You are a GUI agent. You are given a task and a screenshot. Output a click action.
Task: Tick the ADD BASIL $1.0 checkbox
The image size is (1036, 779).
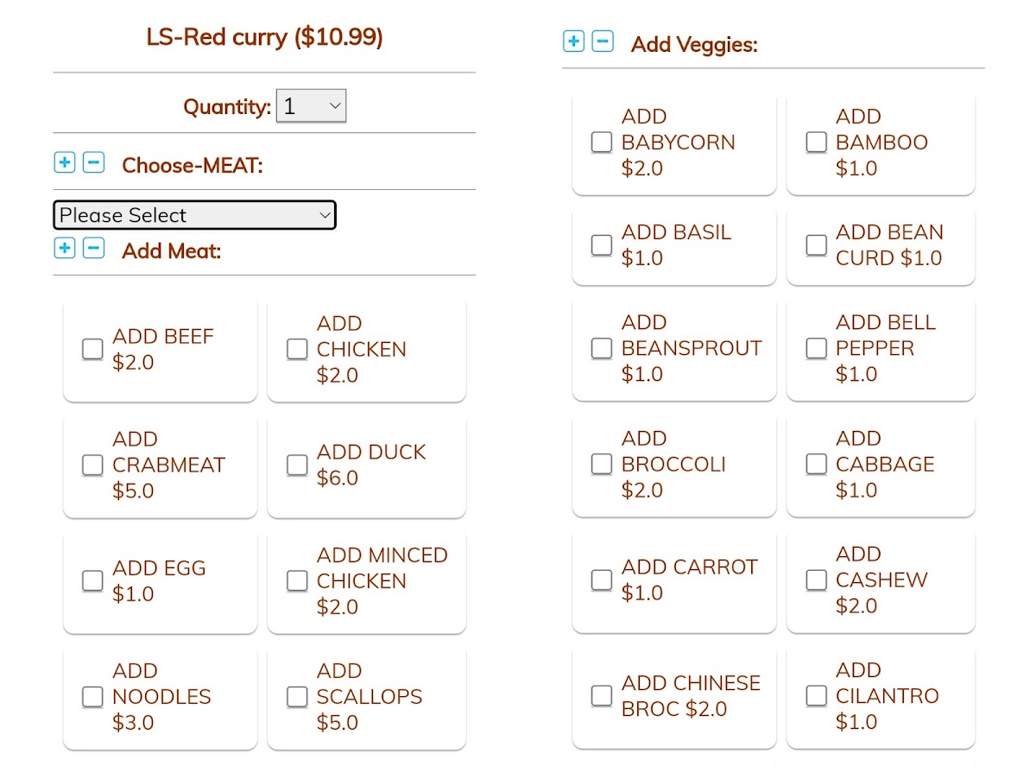tap(602, 245)
